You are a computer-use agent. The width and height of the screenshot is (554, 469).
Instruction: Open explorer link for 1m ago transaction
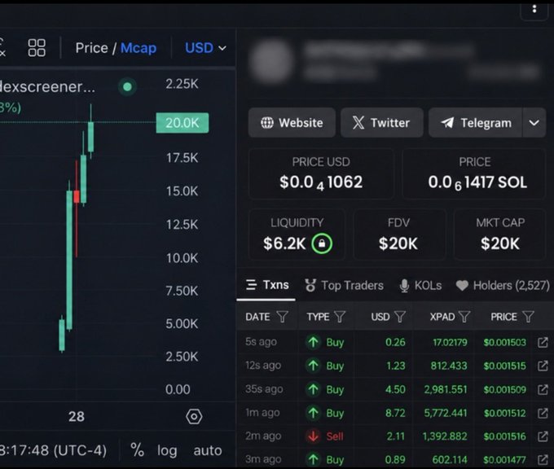tap(543, 413)
